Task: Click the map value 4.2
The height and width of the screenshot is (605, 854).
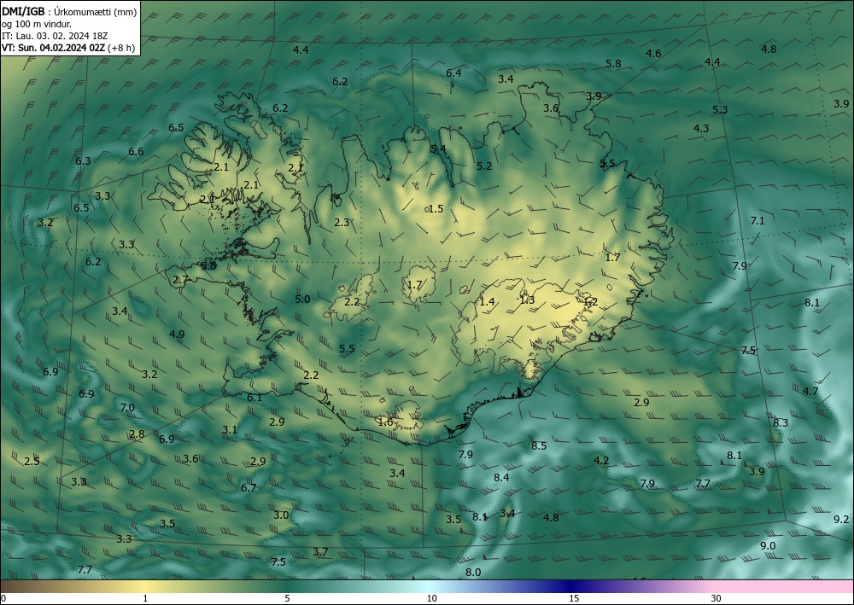Action: pyautogui.click(x=600, y=461)
